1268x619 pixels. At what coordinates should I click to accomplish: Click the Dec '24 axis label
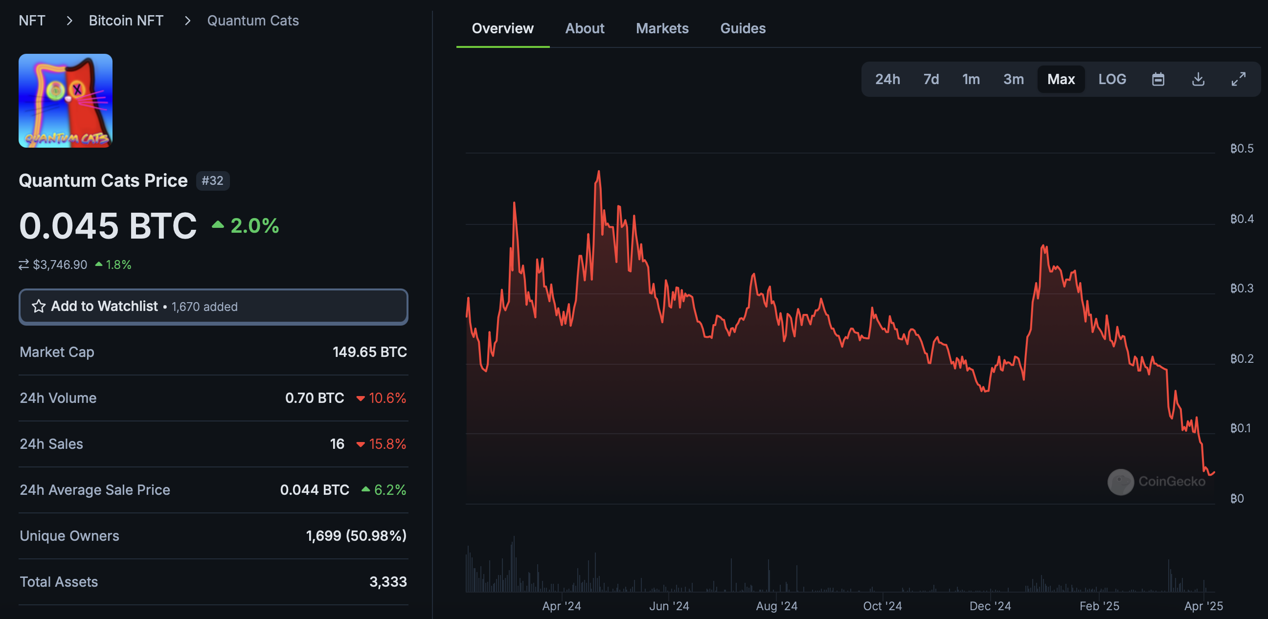coord(990,606)
